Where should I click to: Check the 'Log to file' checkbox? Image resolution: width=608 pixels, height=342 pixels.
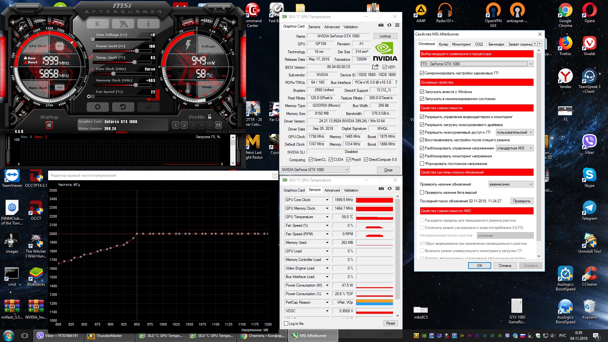pos(286,324)
